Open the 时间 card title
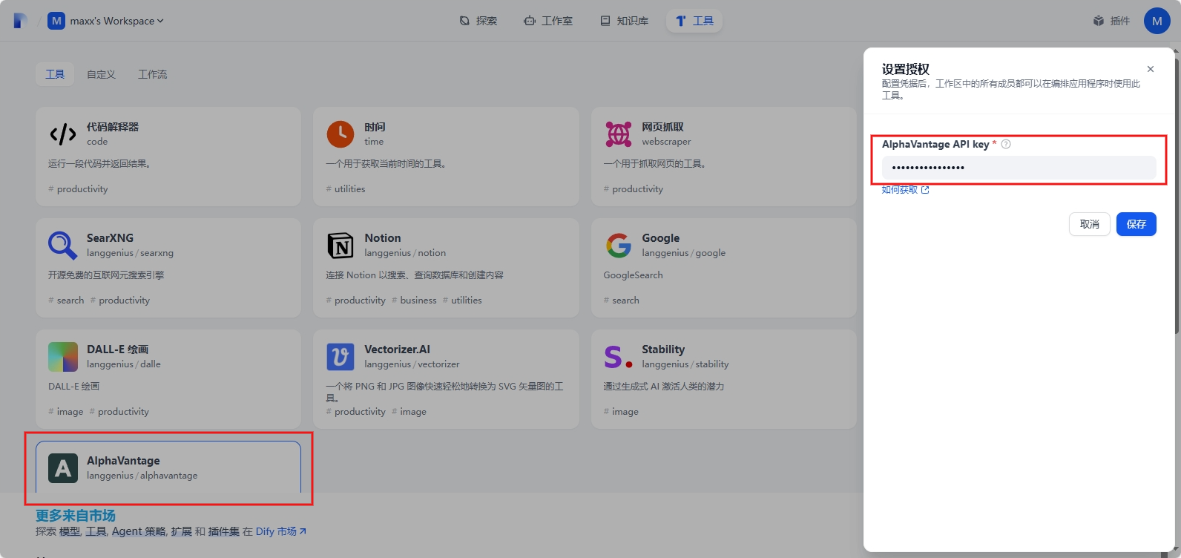 375,127
